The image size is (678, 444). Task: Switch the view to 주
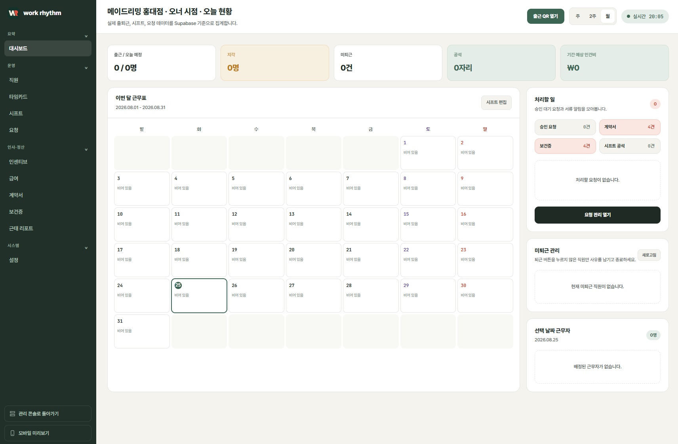pos(578,16)
